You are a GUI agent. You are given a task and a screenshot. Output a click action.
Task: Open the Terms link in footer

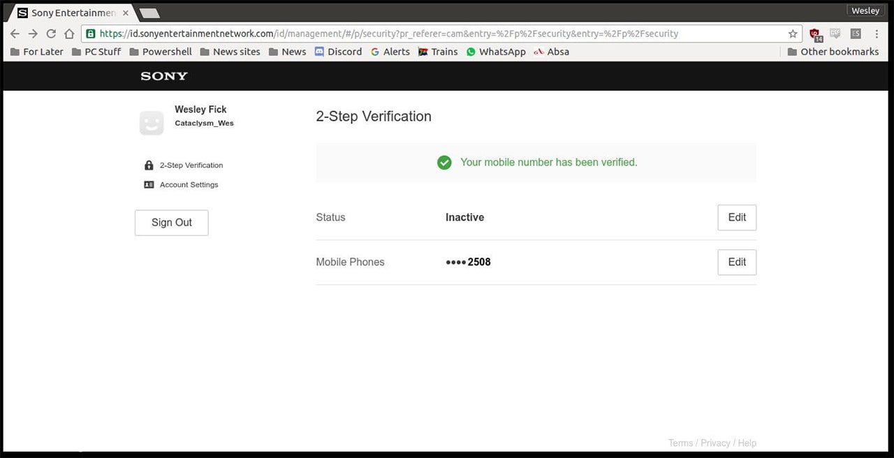pos(680,443)
